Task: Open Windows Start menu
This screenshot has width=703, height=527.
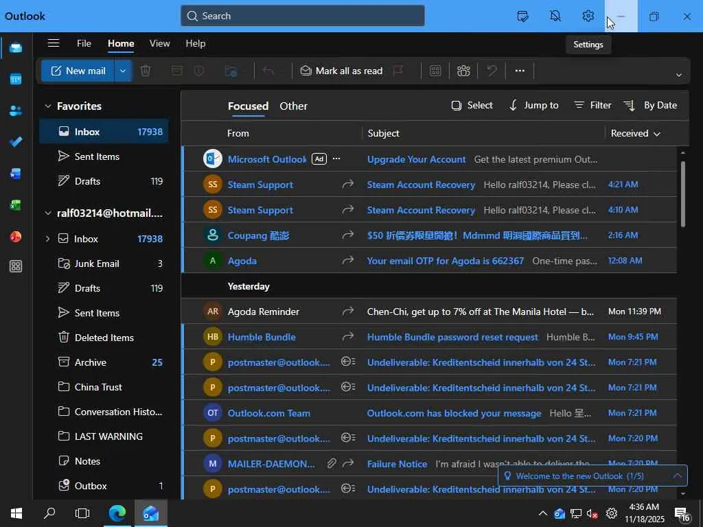Action: coord(16,513)
